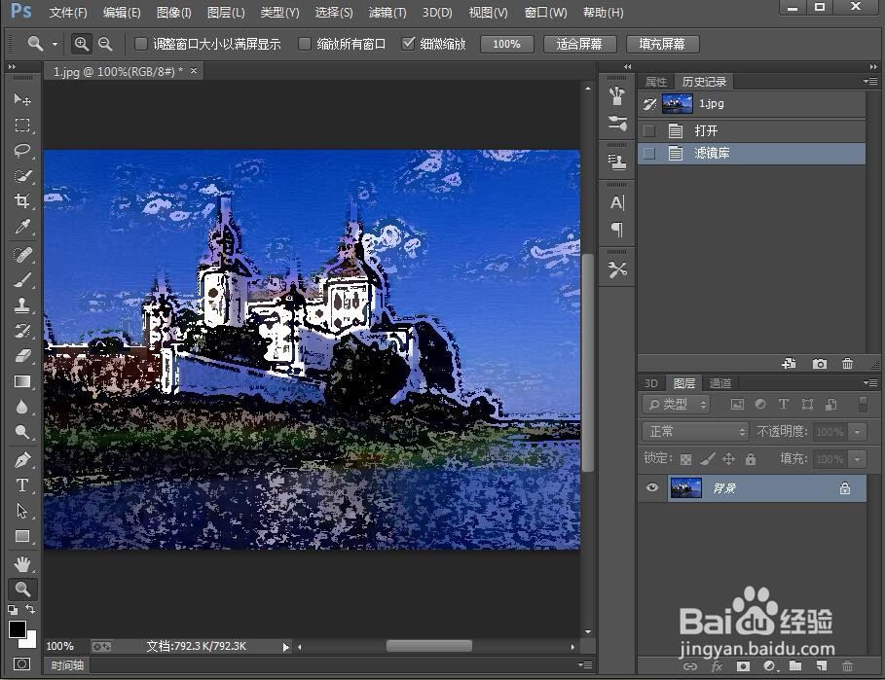Select the Horizontal Type tool
The height and width of the screenshot is (680, 885).
(x=22, y=485)
